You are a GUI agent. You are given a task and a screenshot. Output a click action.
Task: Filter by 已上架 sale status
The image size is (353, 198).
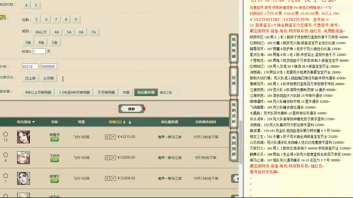[30, 78]
